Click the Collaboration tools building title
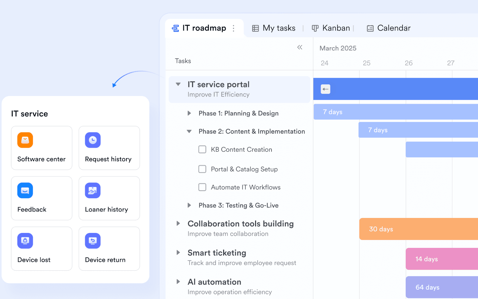478x299 pixels. coord(240,224)
